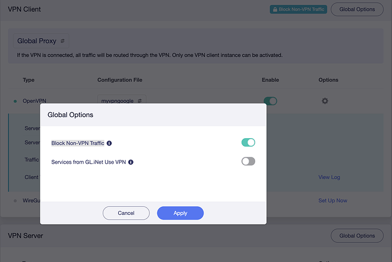Disable Block Non-VPN Traffic toggle

click(x=248, y=143)
